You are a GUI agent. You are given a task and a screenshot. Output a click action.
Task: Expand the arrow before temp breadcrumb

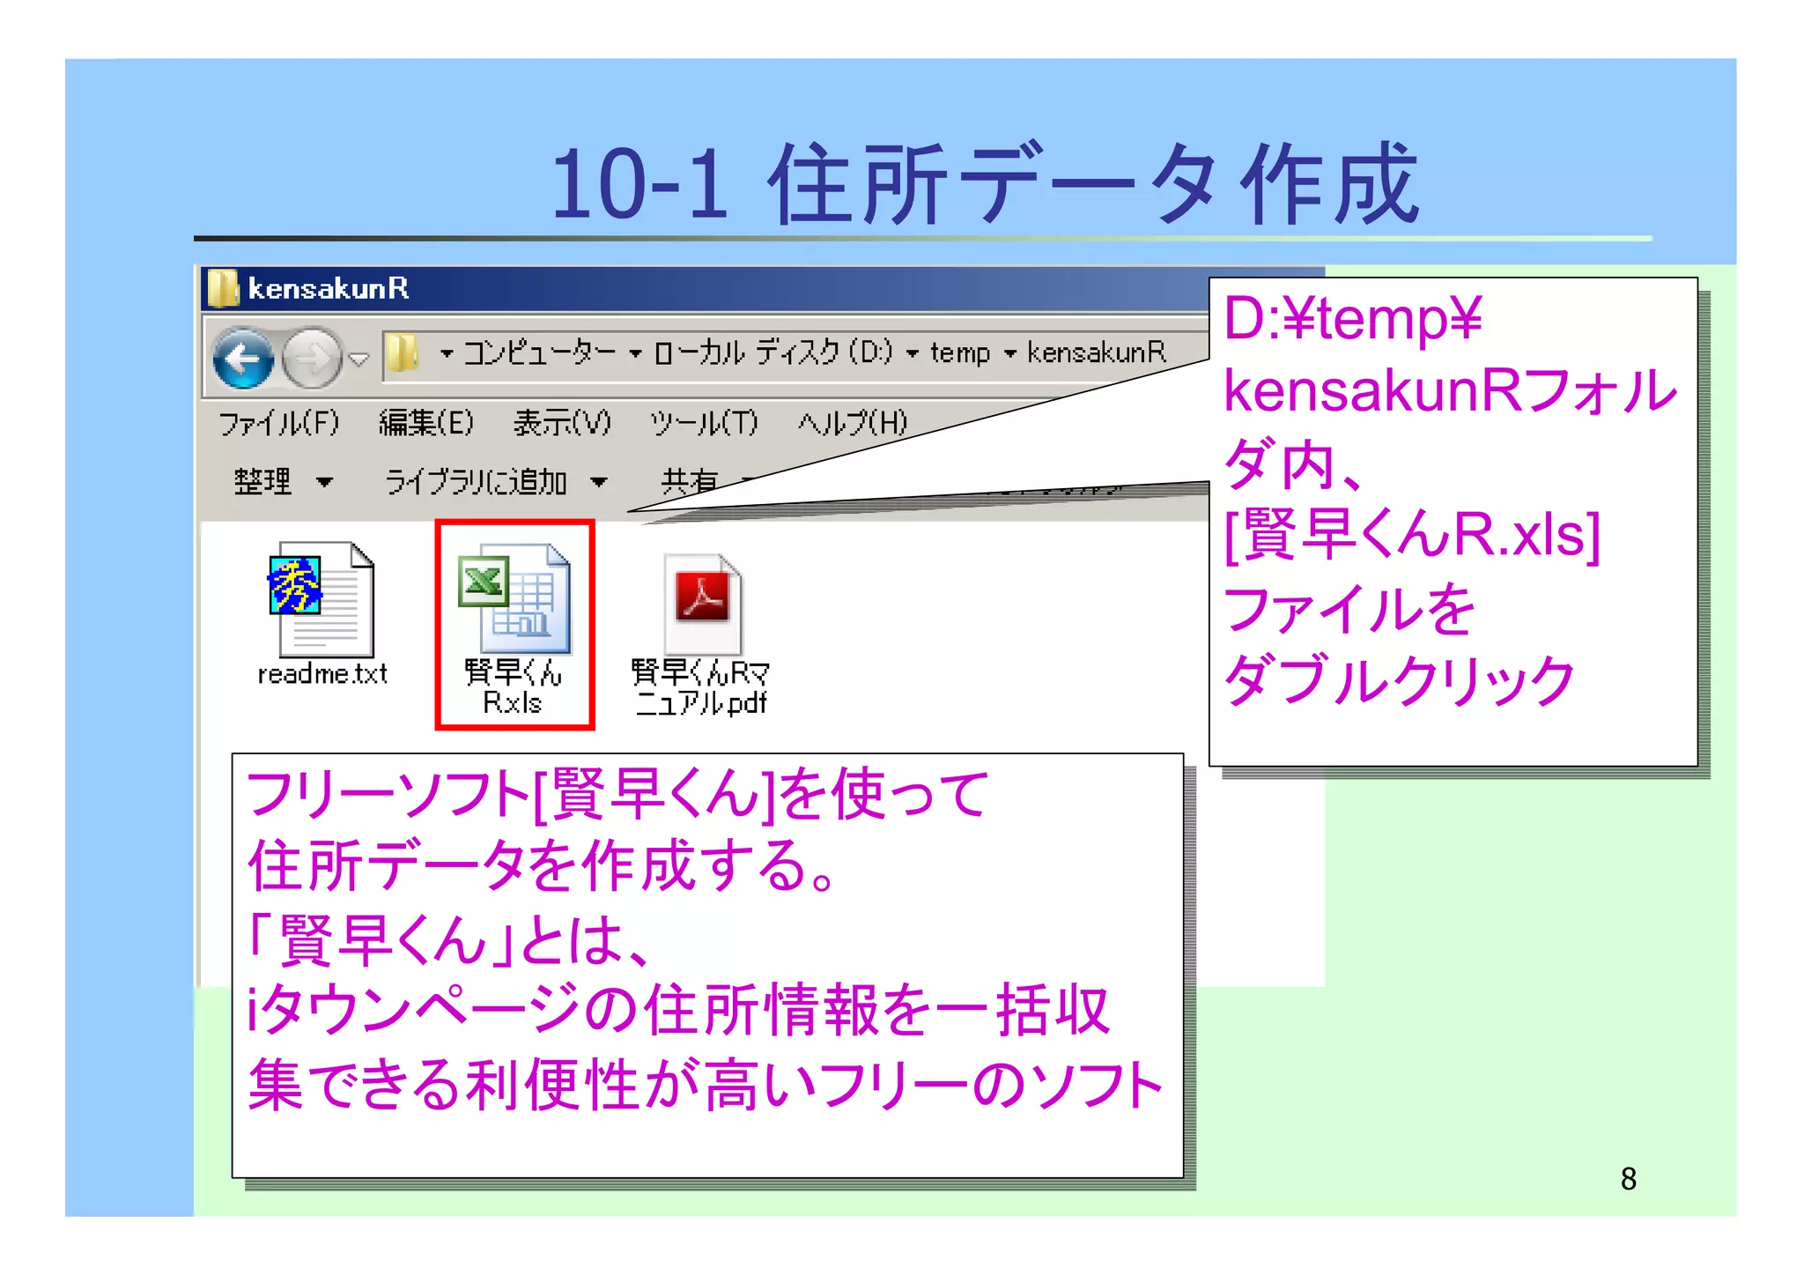click(913, 354)
